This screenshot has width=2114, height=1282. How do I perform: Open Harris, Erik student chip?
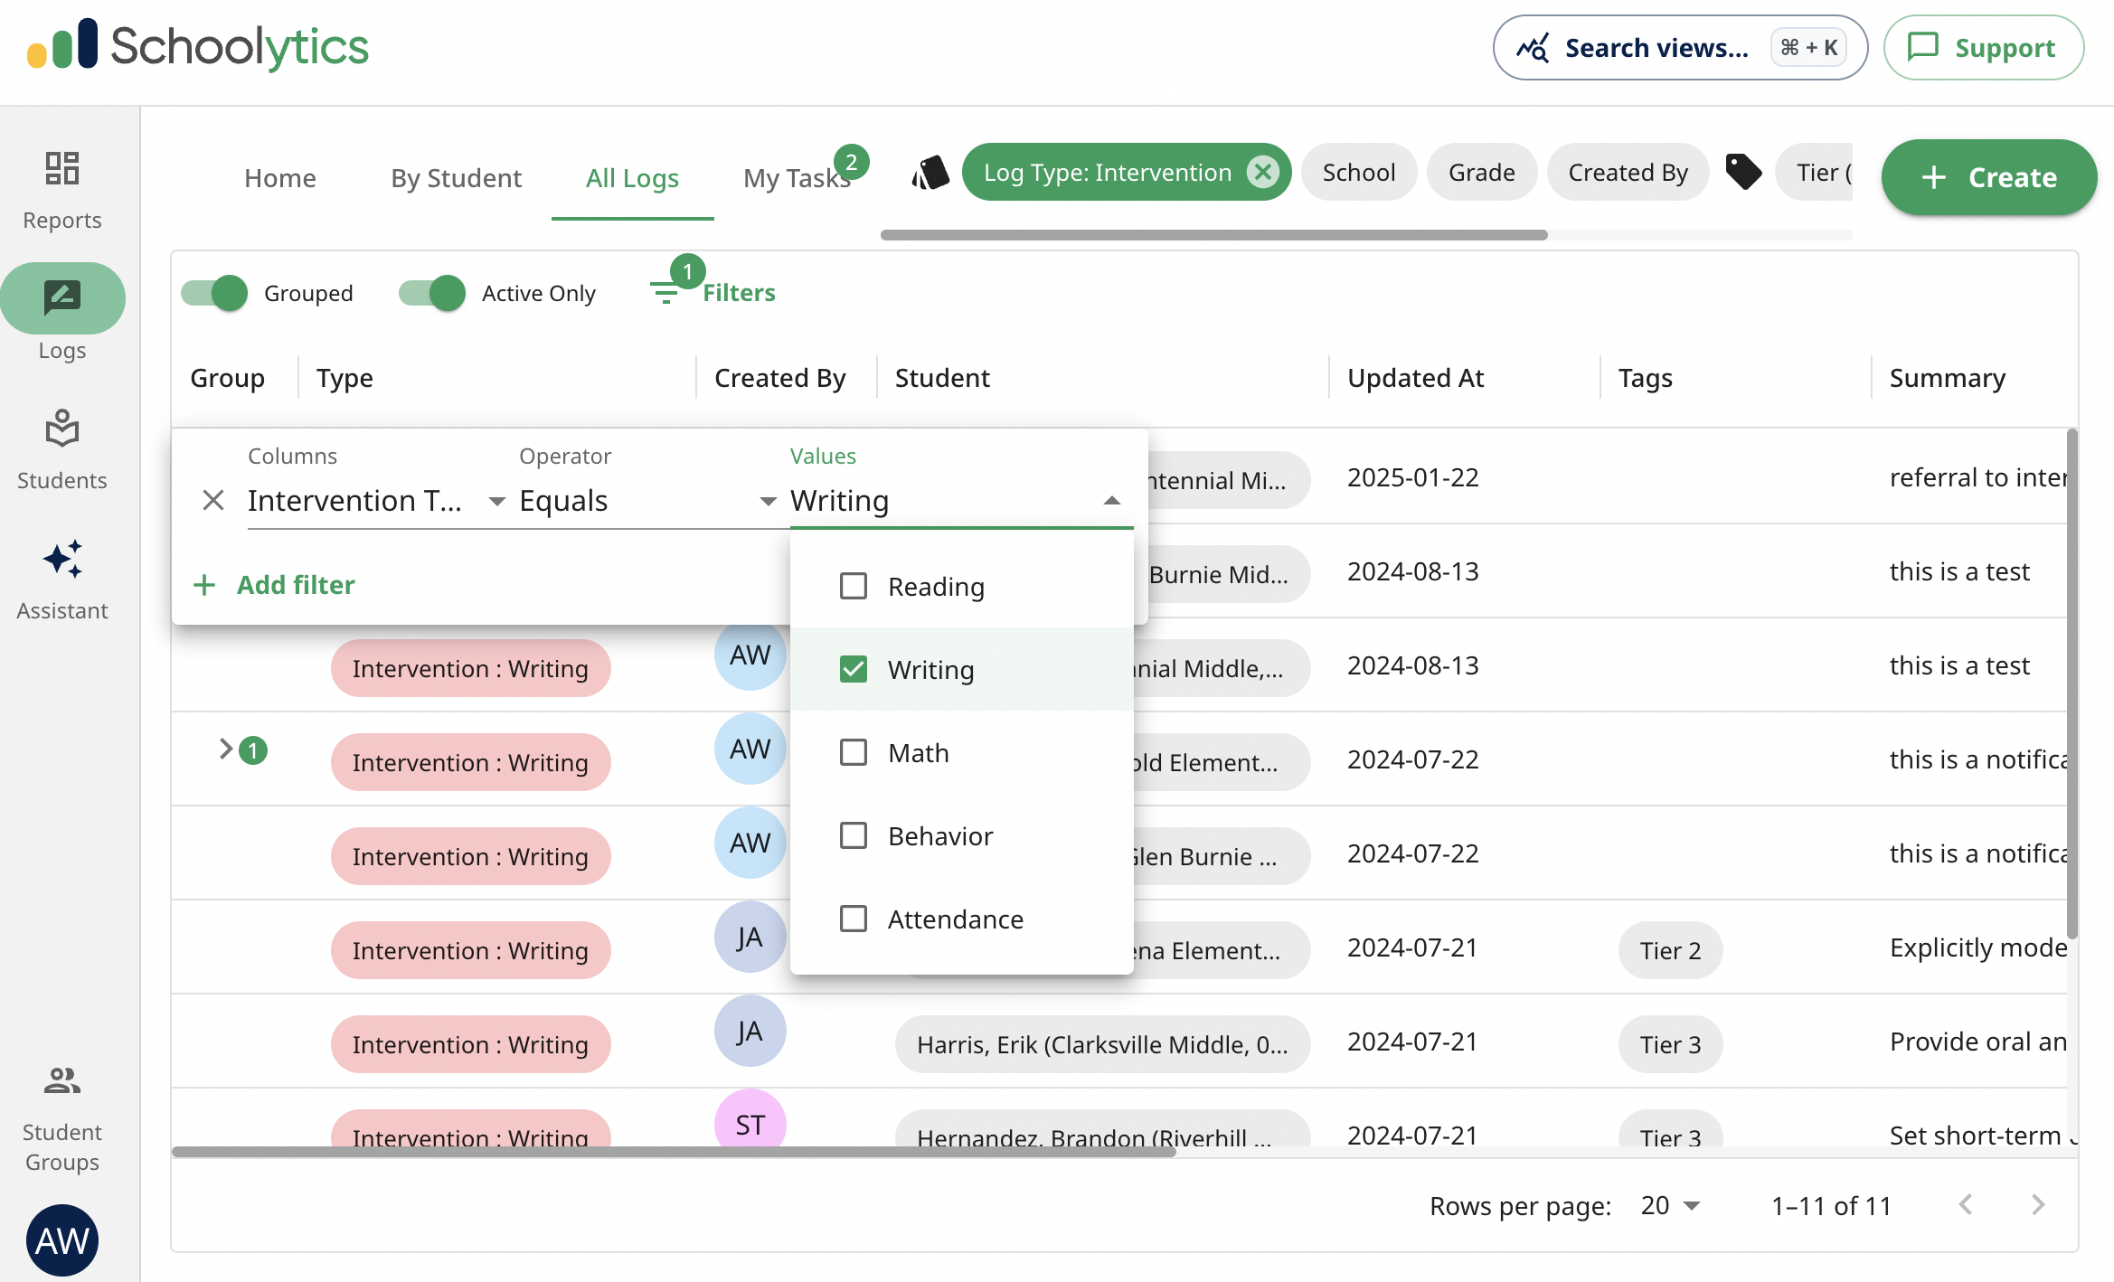click(x=1102, y=1044)
